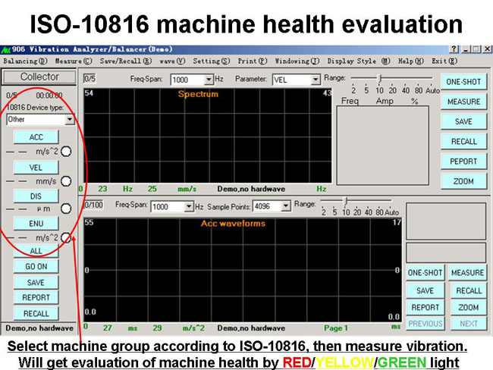This screenshot has height=370, width=493.
Task: Click the ALL button in Collector panel
Action: [x=36, y=251]
